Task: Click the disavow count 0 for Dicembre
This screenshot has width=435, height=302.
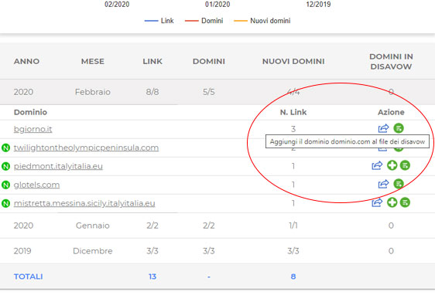Action: pos(391,251)
